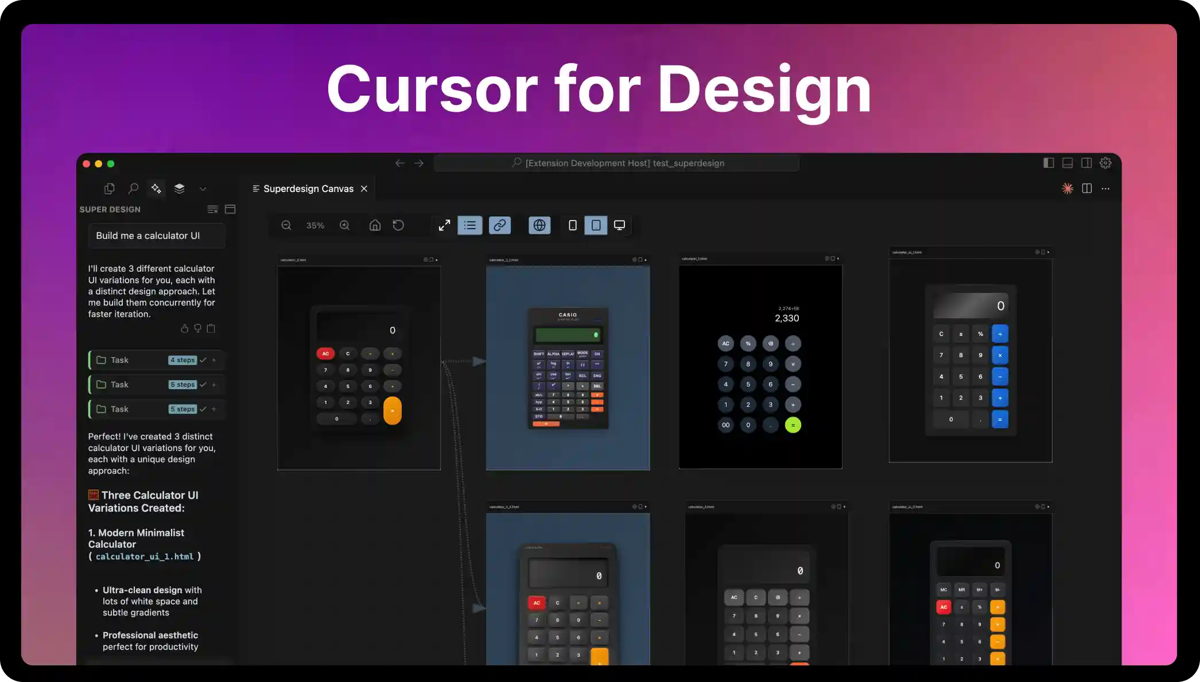Expand the last Task with 5 steps
The image size is (1200, 682).
[214, 409]
